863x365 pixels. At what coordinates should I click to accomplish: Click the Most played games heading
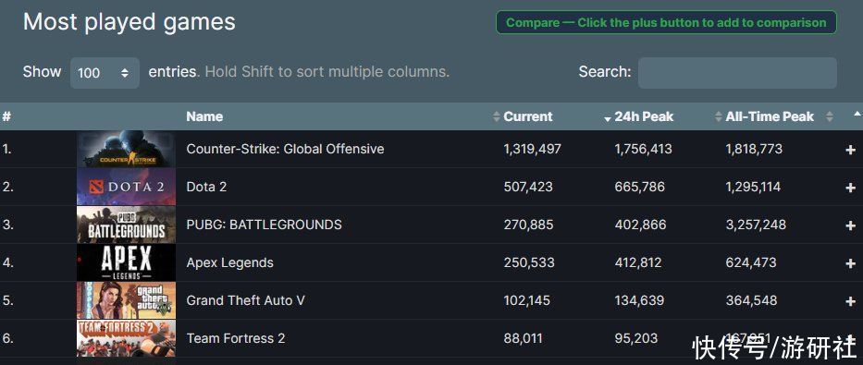[129, 22]
